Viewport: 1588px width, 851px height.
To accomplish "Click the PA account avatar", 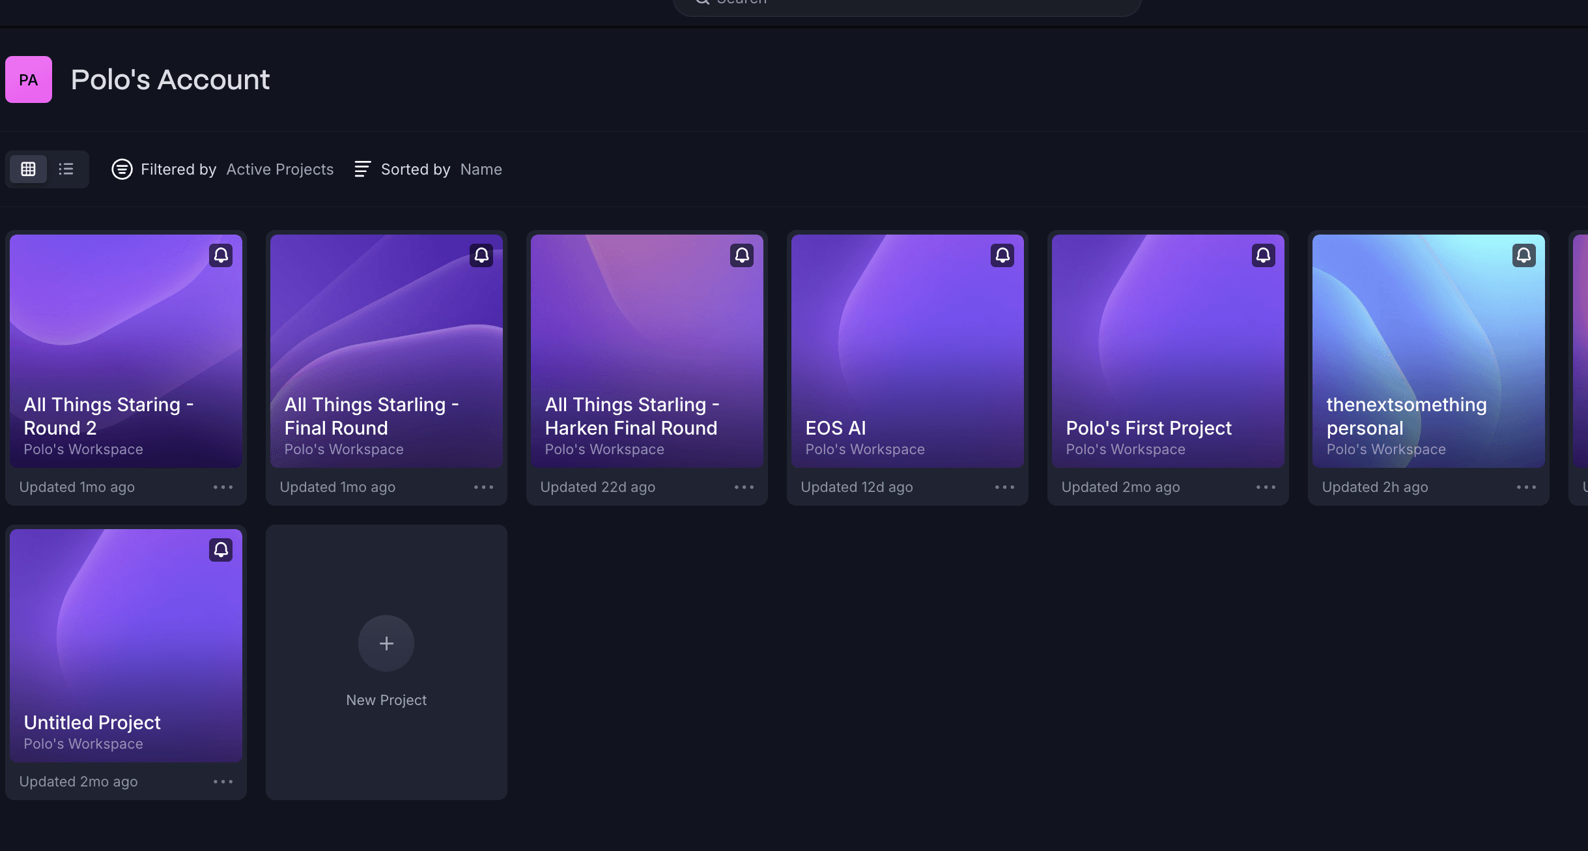I will tap(29, 79).
